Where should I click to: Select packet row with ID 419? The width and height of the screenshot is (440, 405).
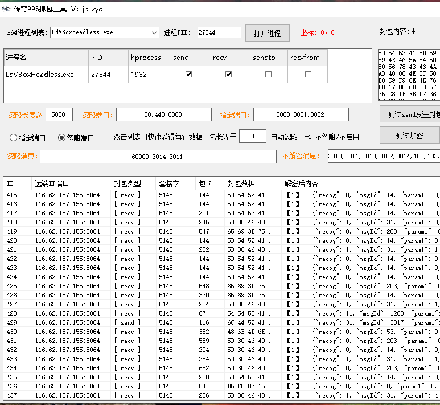[221, 231]
